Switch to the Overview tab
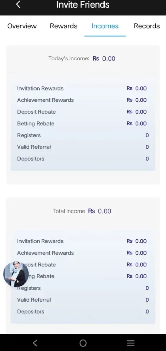The width and height of the screenshot is (166, 351). (22, 26)
